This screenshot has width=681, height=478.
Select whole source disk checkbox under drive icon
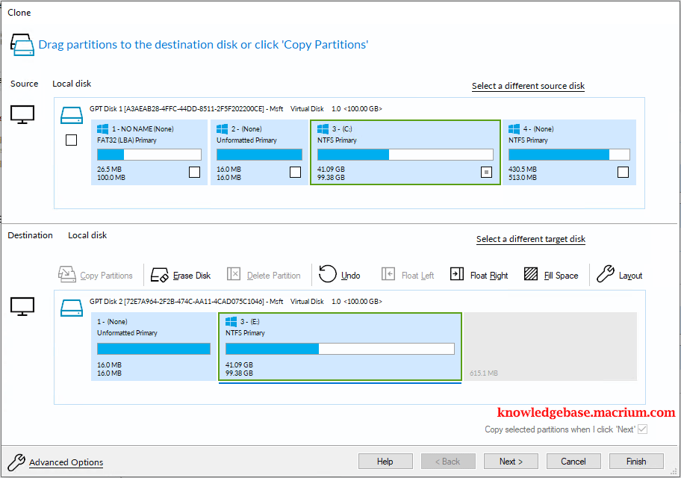tap(71, 140)
